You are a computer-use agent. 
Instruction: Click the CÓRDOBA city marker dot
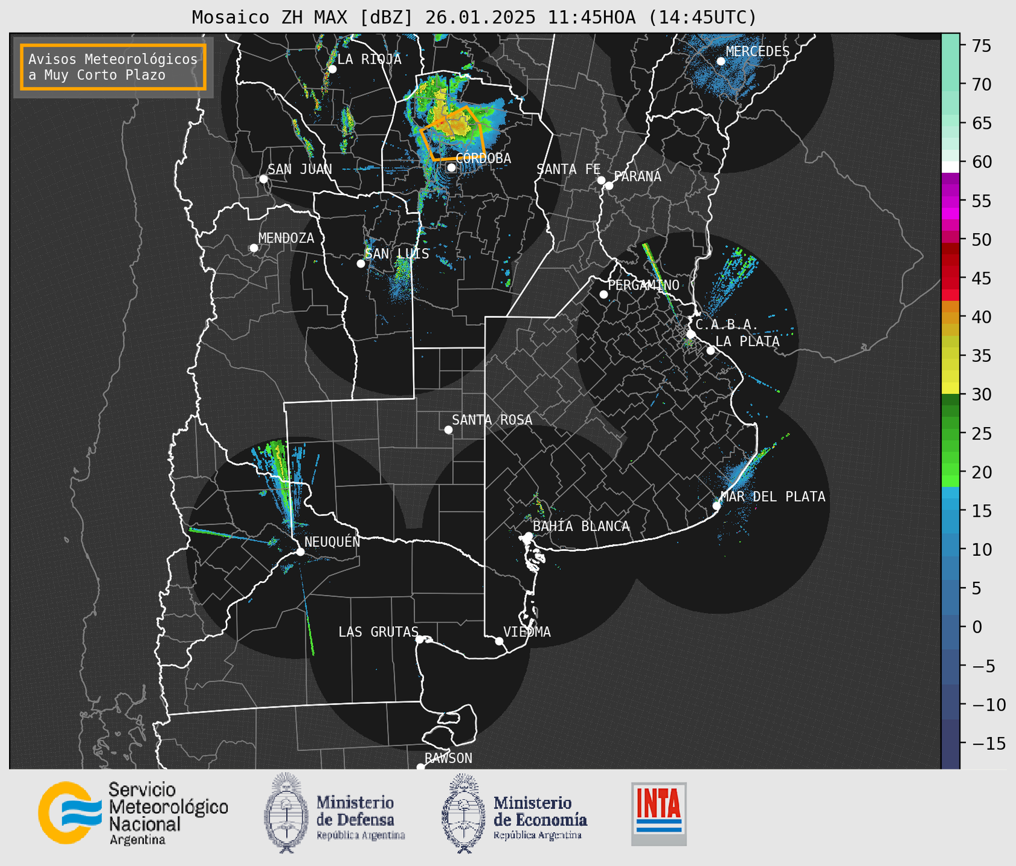(x=451, y=167)
